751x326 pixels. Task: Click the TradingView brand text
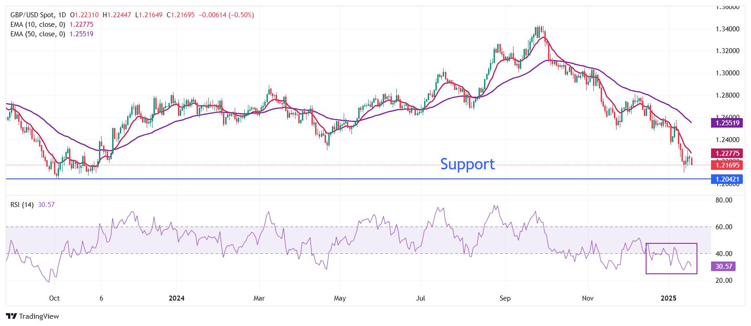(39, 316)
